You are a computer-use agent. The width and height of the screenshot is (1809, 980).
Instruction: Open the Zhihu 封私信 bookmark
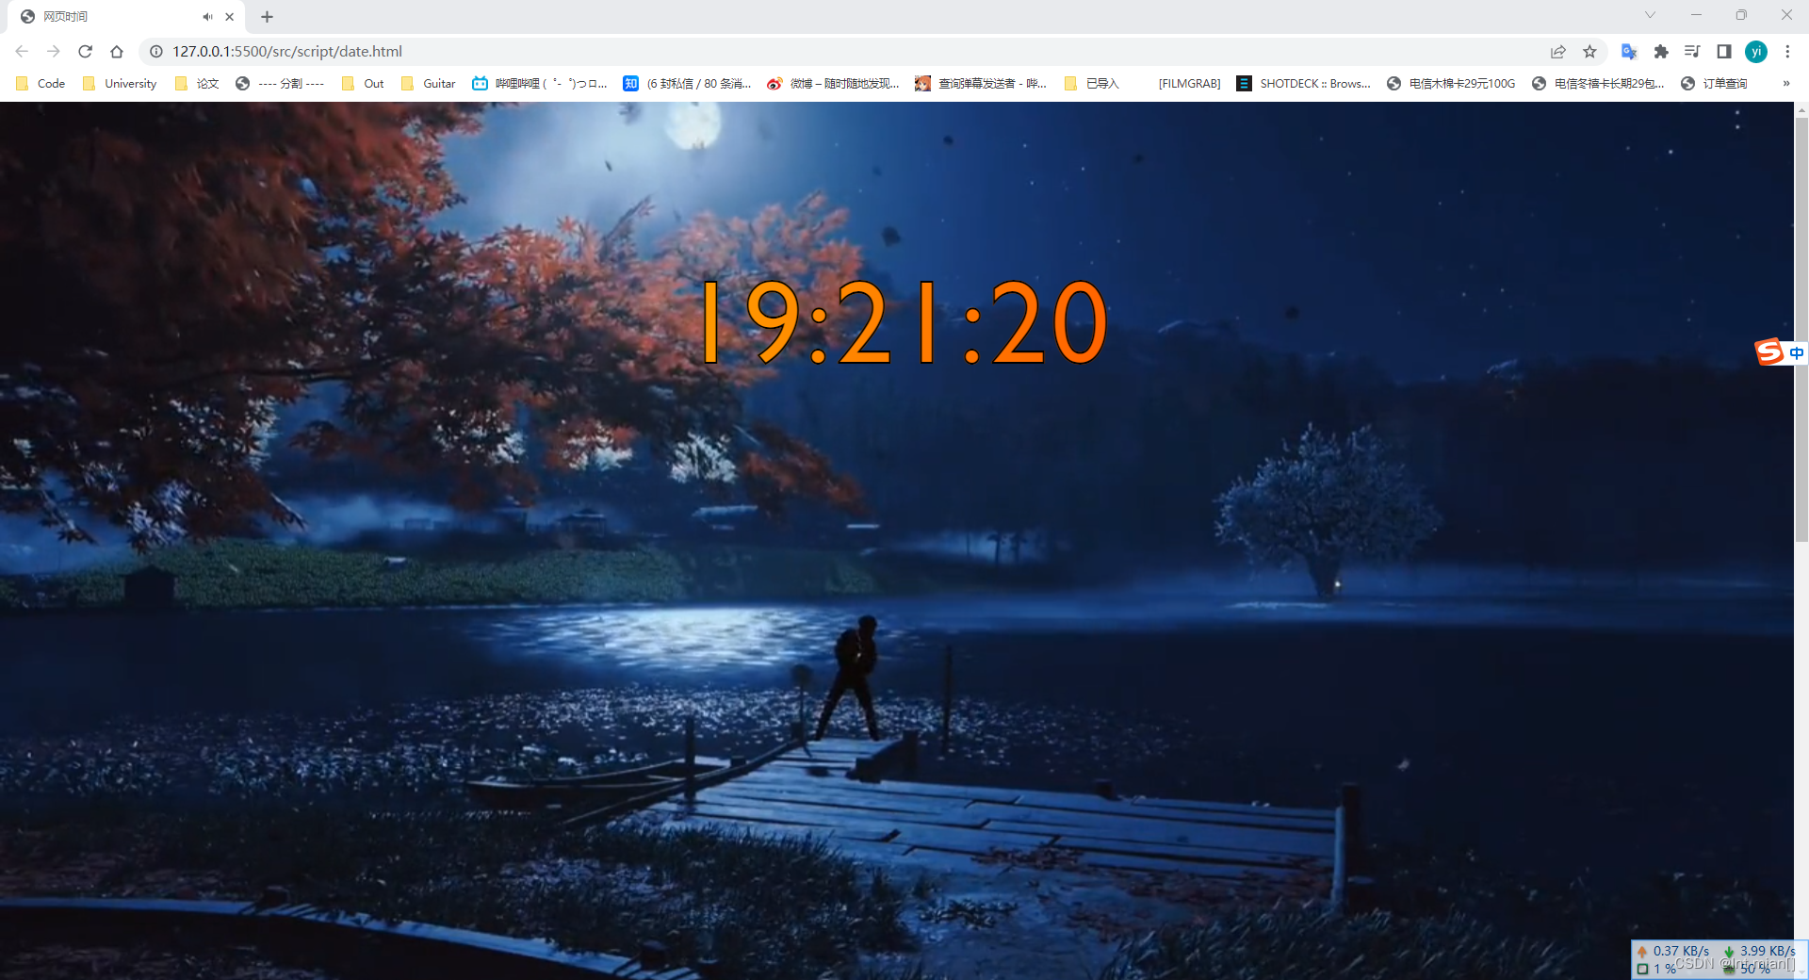point(687,84)
